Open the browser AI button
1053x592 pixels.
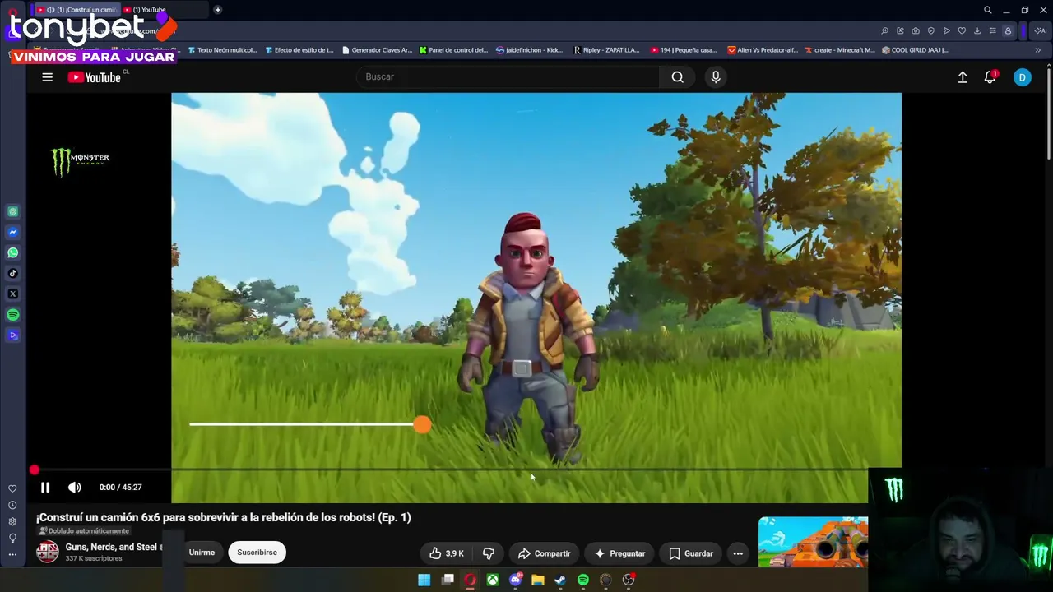1041,31
